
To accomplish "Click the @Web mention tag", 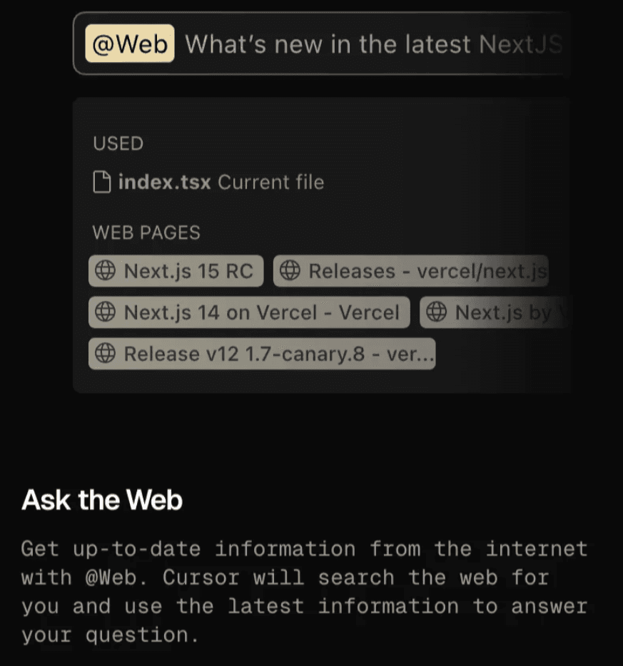I will pos(130,44).
